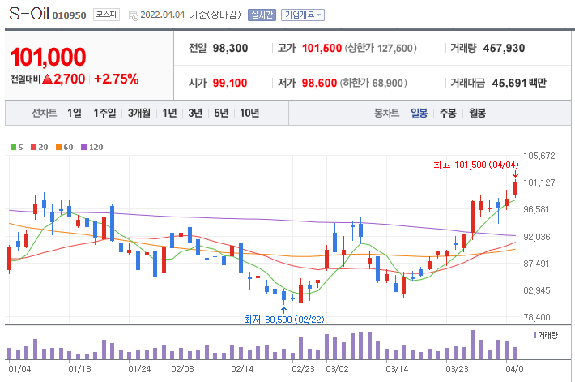Select the 1일 line chart tab
Screen dimensions: 575x382
click(74, 113)
